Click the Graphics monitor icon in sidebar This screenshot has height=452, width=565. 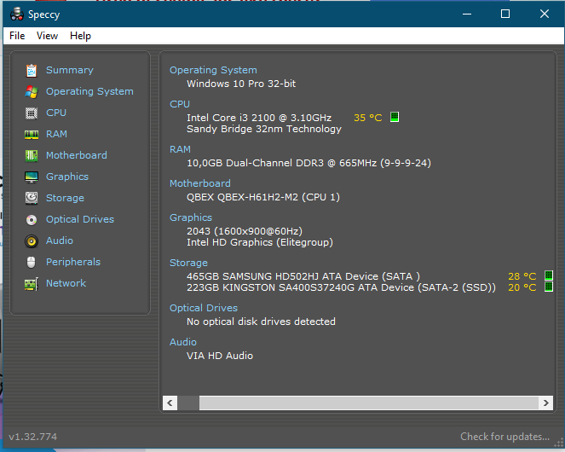(32, 177)
